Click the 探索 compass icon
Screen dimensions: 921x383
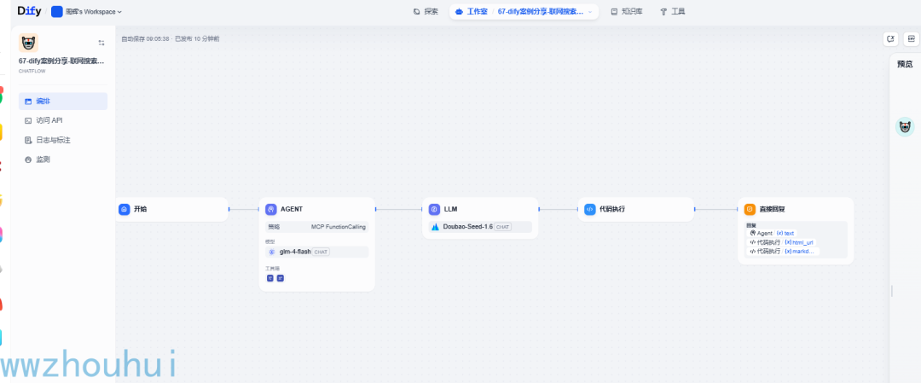416,12
